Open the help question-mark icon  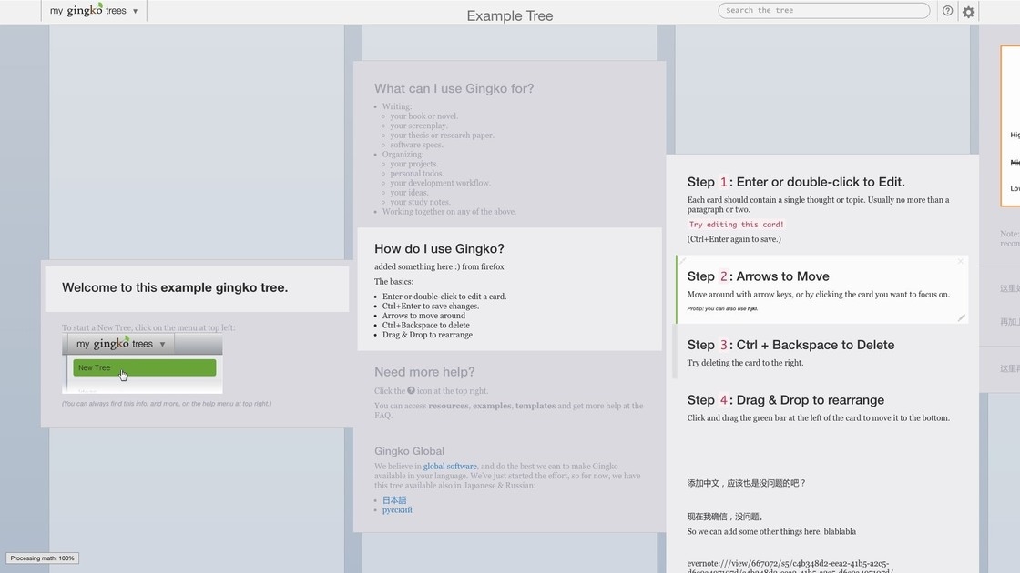pyautogui.click(x=948, y=11)
